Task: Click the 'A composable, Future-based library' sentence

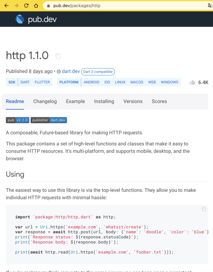Action: (74, 133)
